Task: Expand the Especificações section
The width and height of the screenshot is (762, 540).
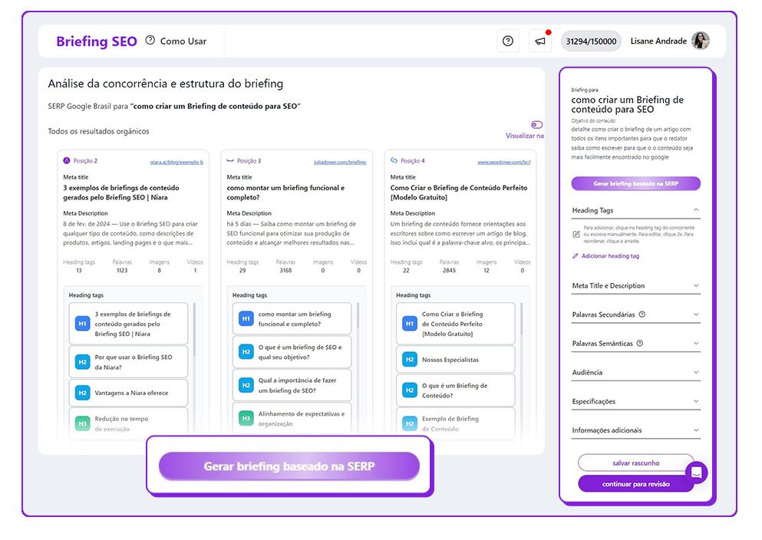Action: click(x=696, y=401)
